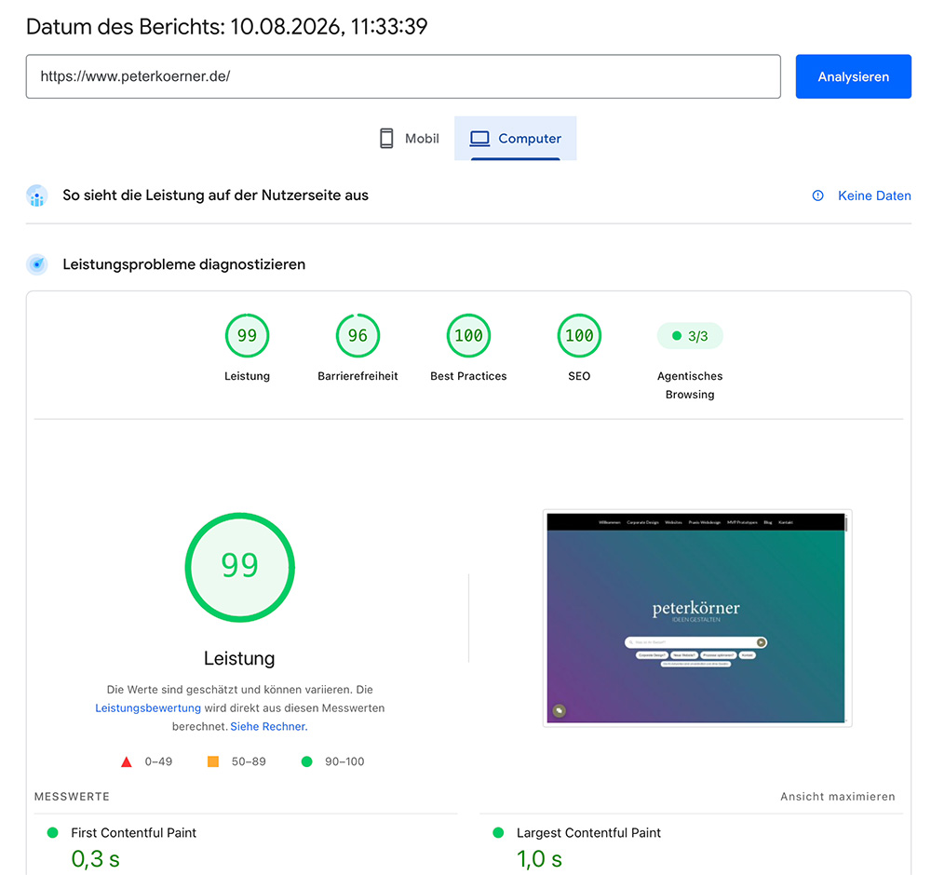Click the search bar inside the site thumbnail
This screenshot has width=931, height=875.
tap(695, 642)
